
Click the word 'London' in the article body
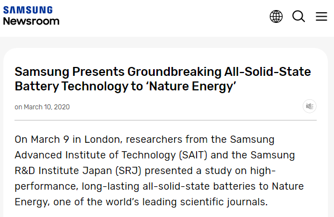point(103,139)
